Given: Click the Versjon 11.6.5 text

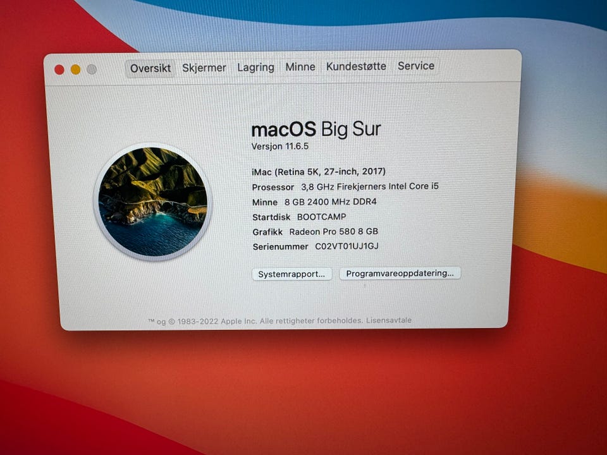Looking at the screenshot, I should [x=280, y=147].
